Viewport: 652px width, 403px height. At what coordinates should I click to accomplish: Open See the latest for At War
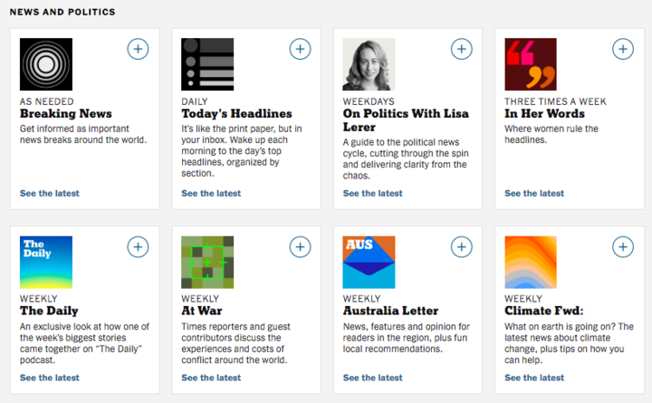pos(211,378)
